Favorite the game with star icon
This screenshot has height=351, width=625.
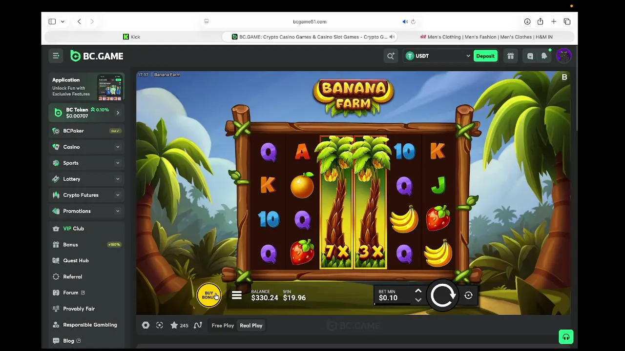pos(174,325)
